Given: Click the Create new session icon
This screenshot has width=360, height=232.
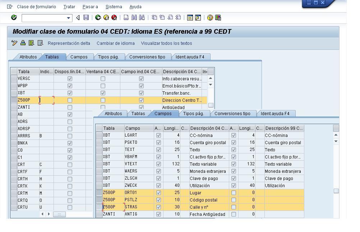Looking at the screenshot, I should click(190, 18).
